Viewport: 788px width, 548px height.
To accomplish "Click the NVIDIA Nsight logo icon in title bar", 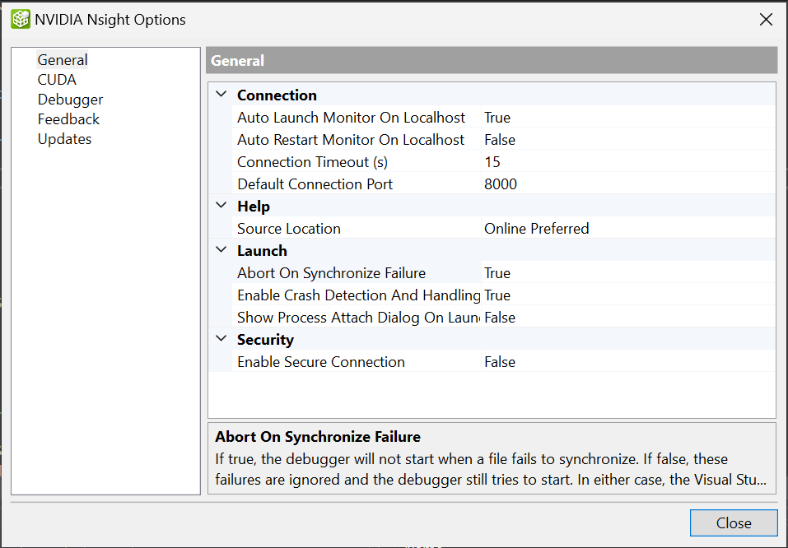I will pos(20,20).
